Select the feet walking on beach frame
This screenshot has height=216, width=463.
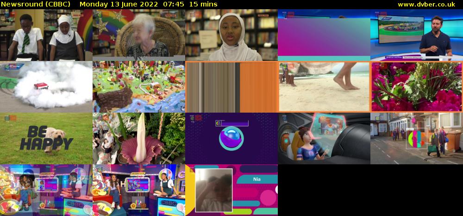(x=324, y=87)
